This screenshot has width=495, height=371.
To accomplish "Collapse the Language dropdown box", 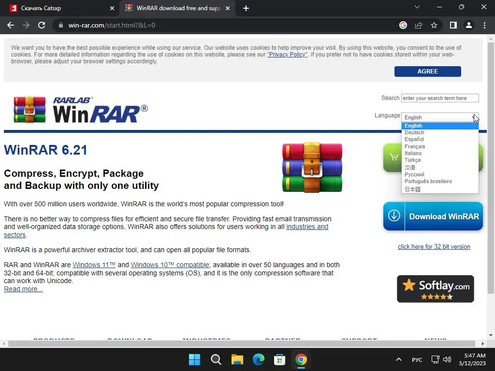I will pyautogui.click(x=440, y=117).
